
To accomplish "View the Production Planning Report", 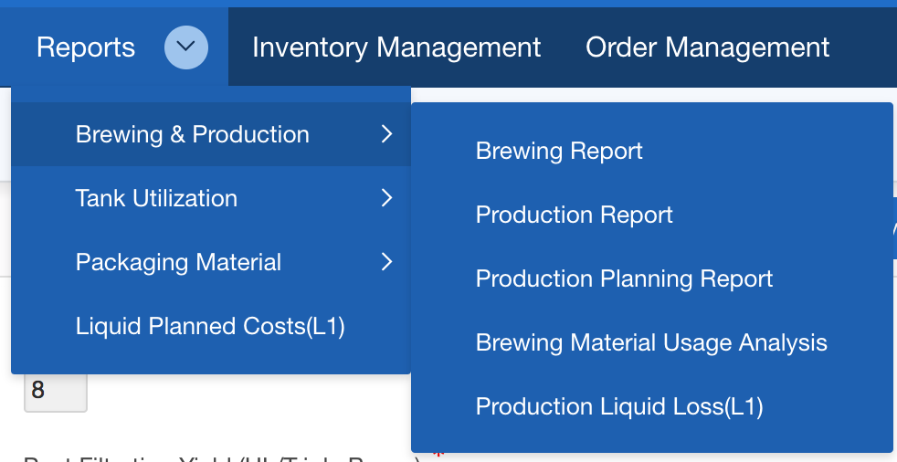I will click(624, 278).
